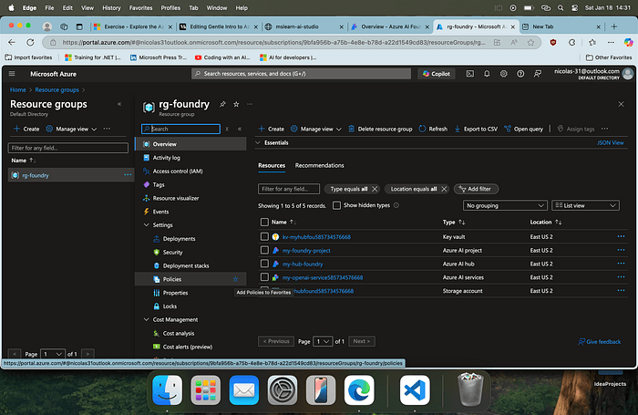Open the Azure portal hamburger menu

pos(12,74)
